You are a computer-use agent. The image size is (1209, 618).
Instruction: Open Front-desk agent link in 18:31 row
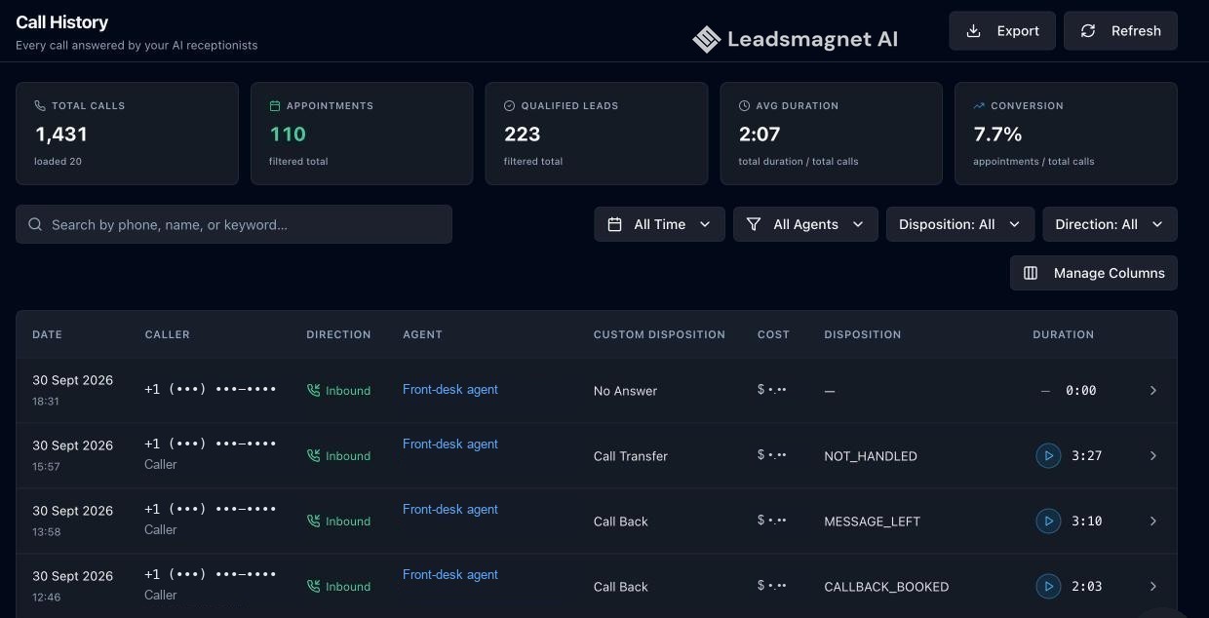coord(450,389)
